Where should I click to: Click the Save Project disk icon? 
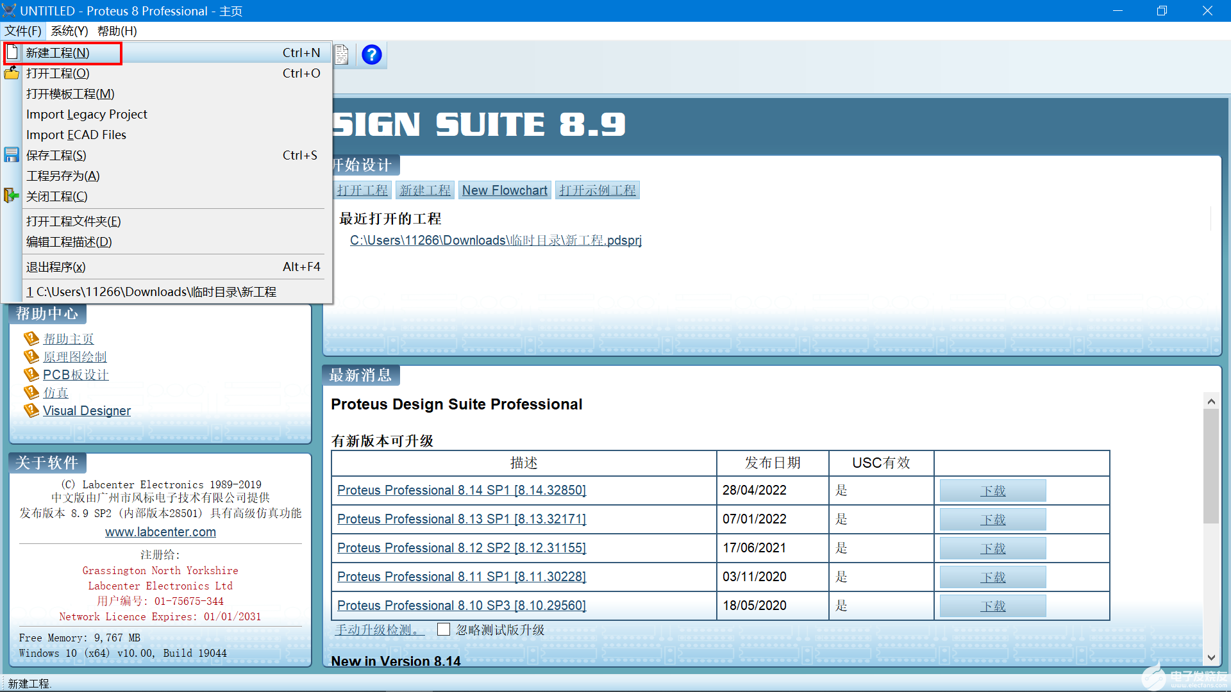coord(11,154)
